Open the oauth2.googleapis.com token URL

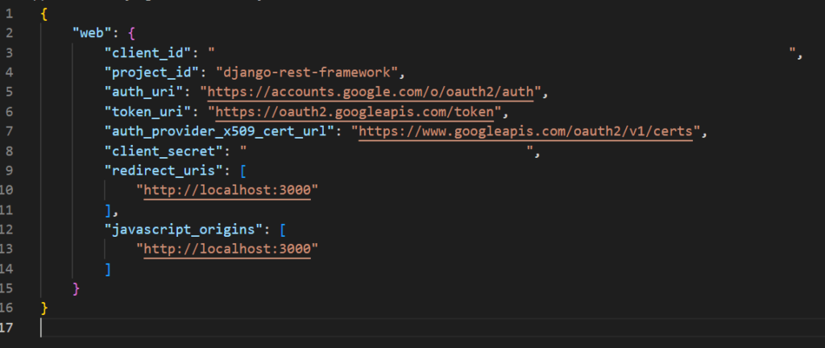click(354, 111)
